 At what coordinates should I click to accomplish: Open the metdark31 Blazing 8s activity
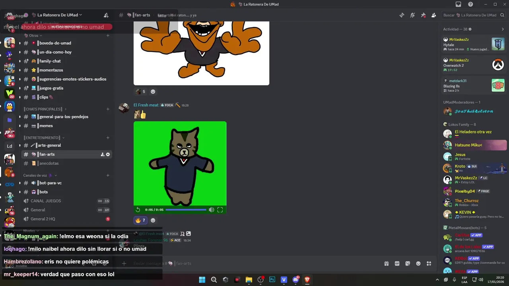[474, 85]
